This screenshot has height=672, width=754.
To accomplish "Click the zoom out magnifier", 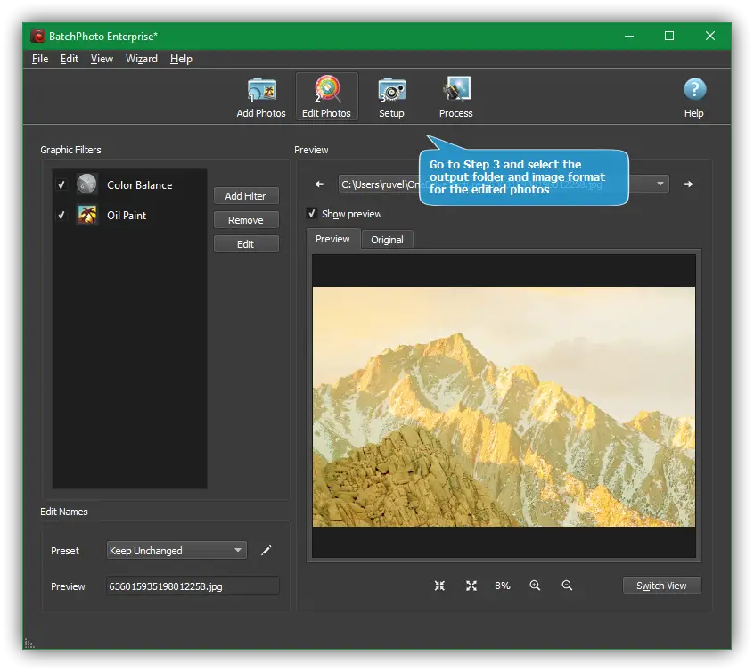I will 567,586.
